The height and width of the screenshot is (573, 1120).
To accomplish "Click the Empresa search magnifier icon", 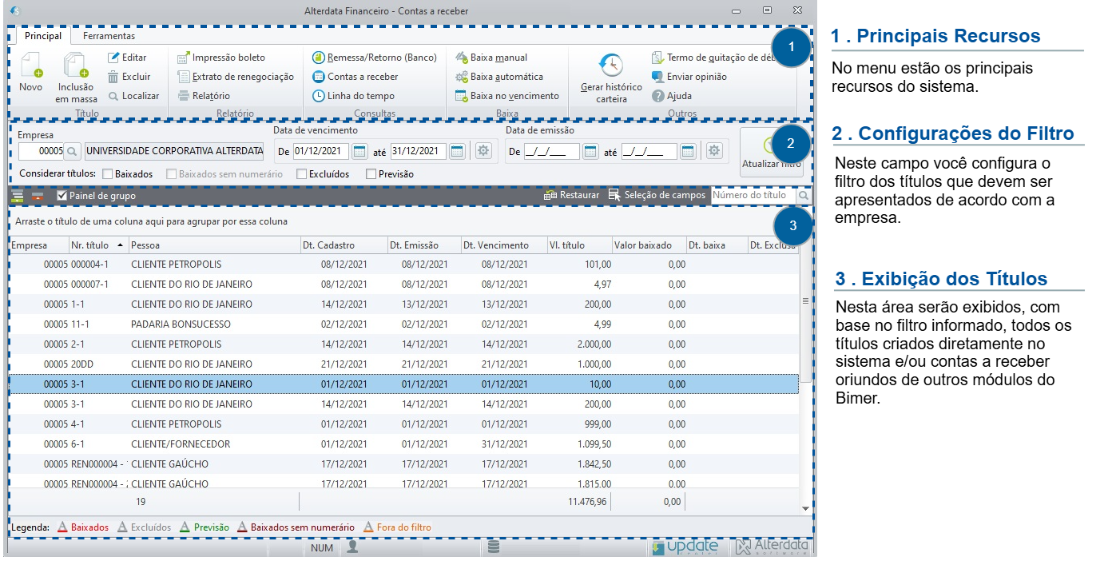I will point(71,151).
